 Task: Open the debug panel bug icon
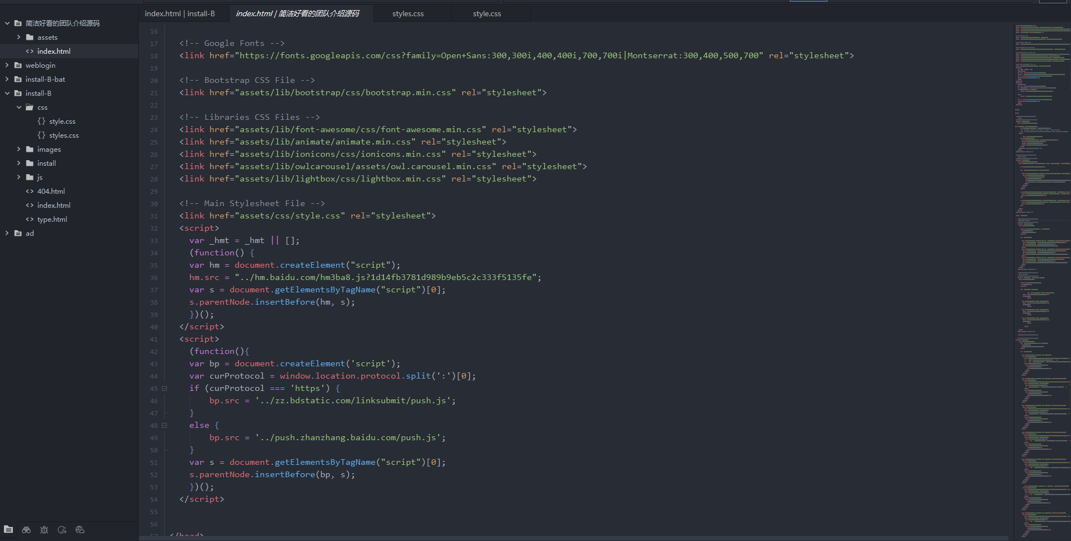pyautogui.click(x=44, y=529)
